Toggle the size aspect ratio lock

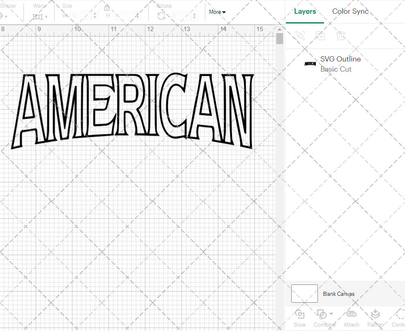tap(107, 7)
